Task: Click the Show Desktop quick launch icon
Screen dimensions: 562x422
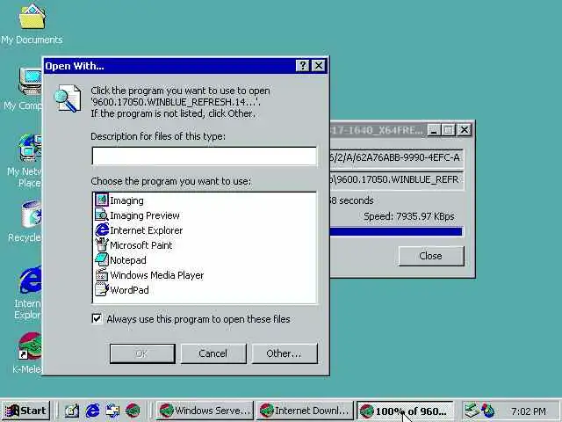Action: (72, 411)
